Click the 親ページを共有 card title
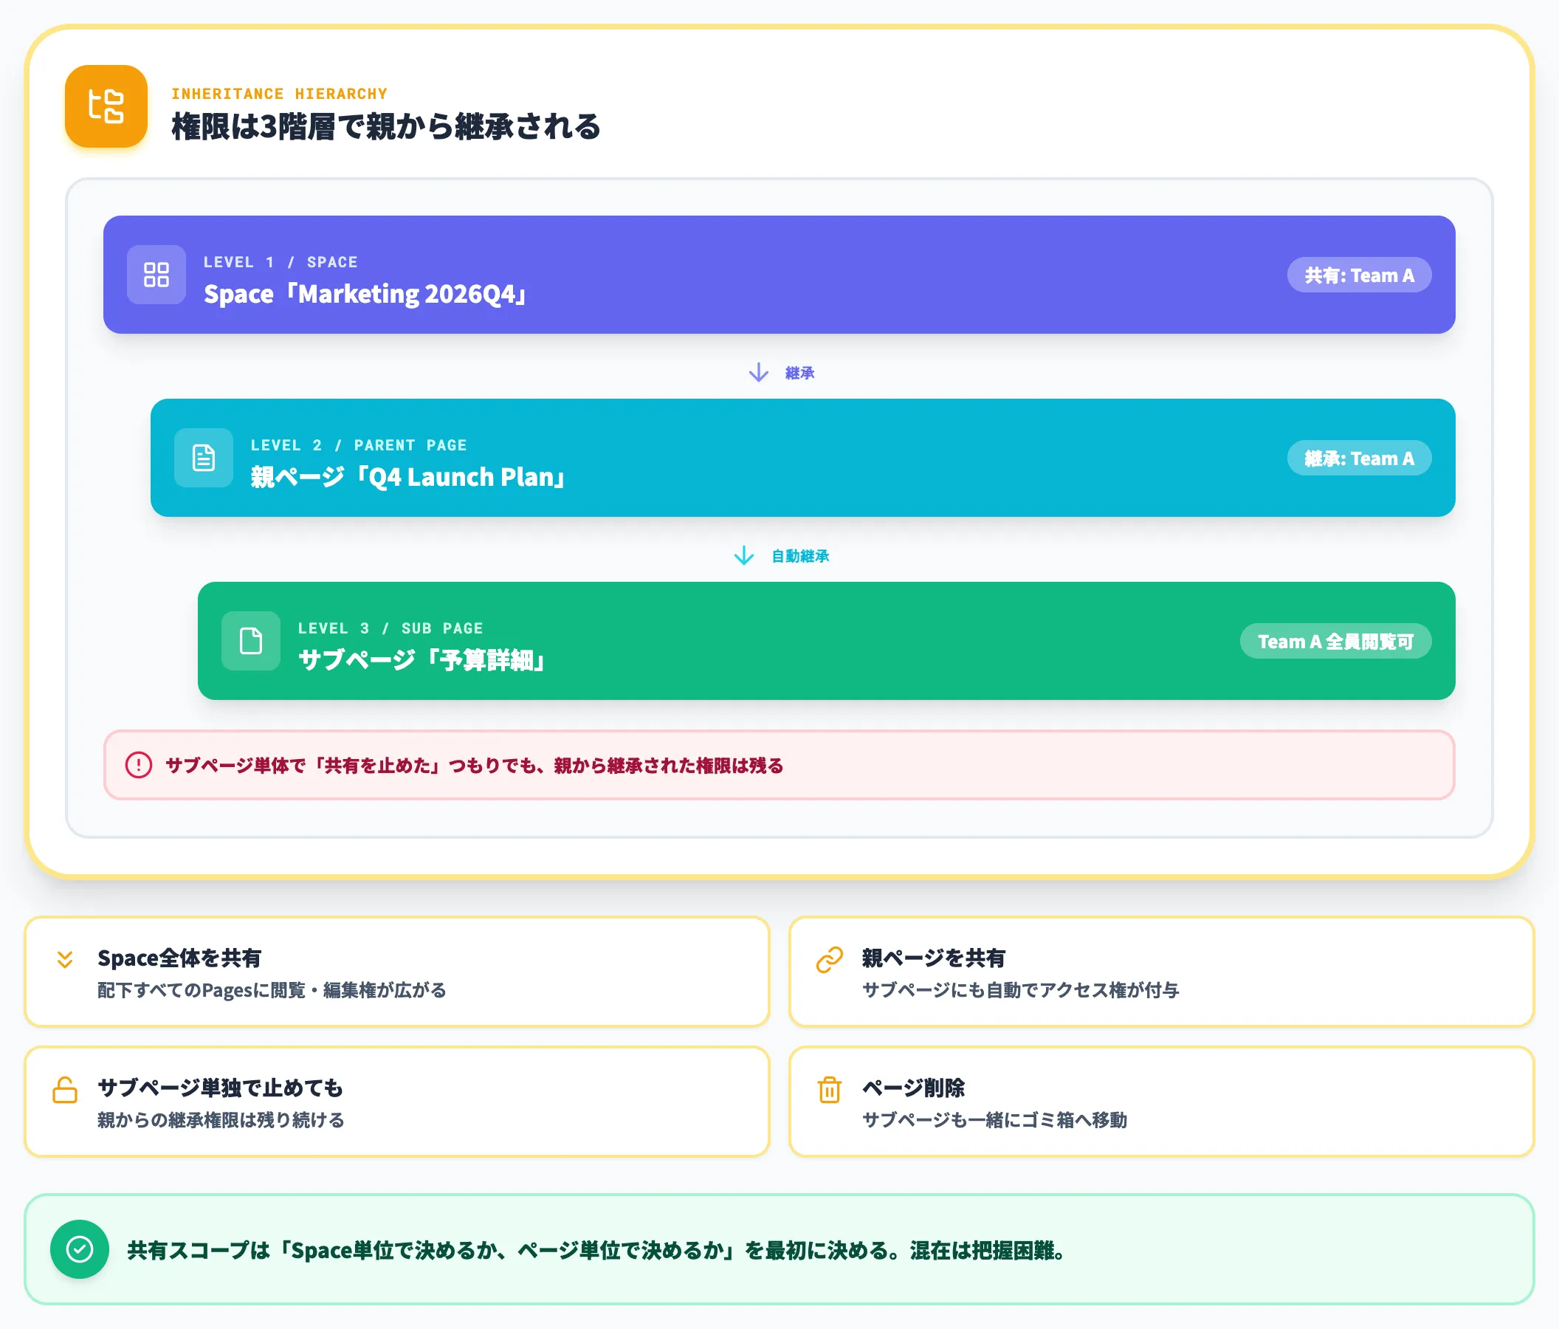The image size is (1559, 1329). tap(934, 958)
